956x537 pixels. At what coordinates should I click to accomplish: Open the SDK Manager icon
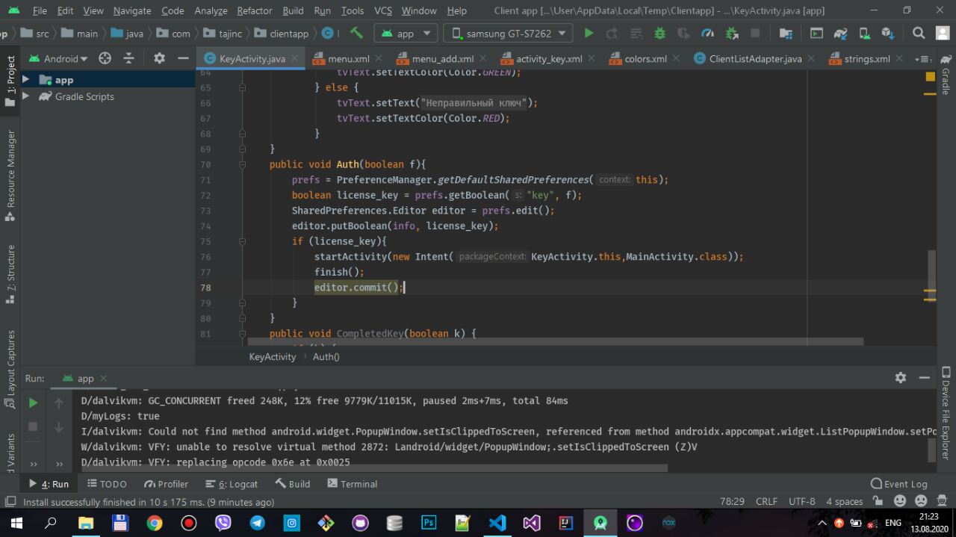pyautogui.click(x=887, y=33)
